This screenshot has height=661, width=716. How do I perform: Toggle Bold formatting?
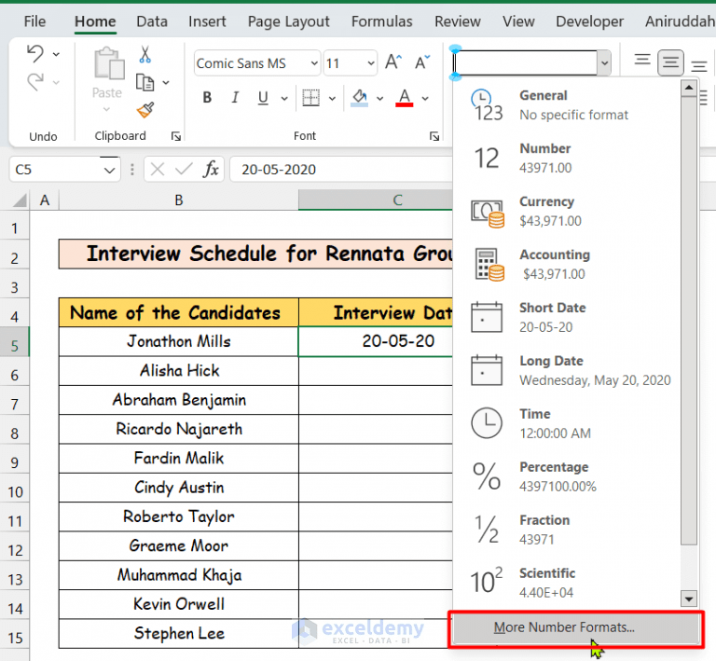click(x=207, y=97)
